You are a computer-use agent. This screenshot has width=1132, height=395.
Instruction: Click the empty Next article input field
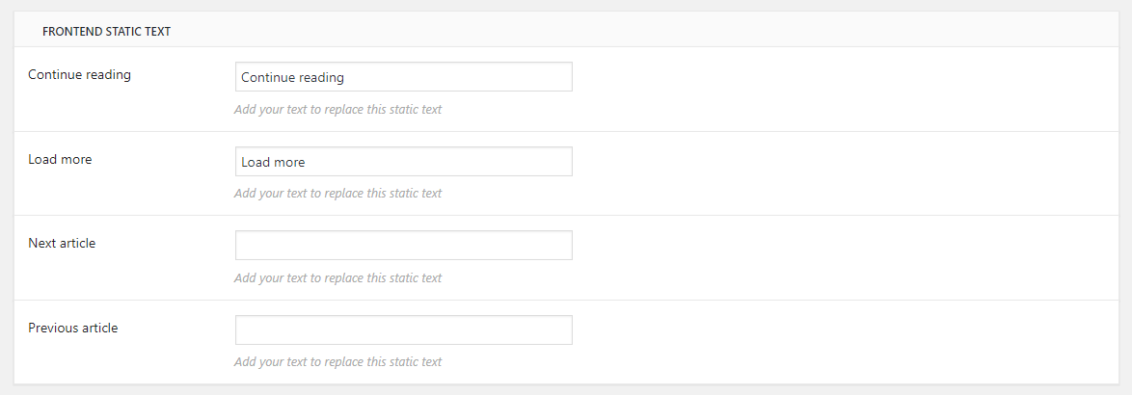click(403, 246)
